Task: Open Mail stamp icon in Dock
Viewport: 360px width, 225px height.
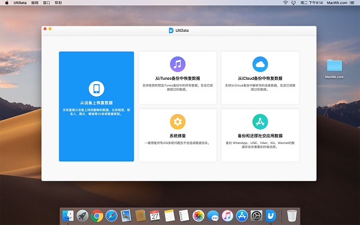Action: click(126, 215)
